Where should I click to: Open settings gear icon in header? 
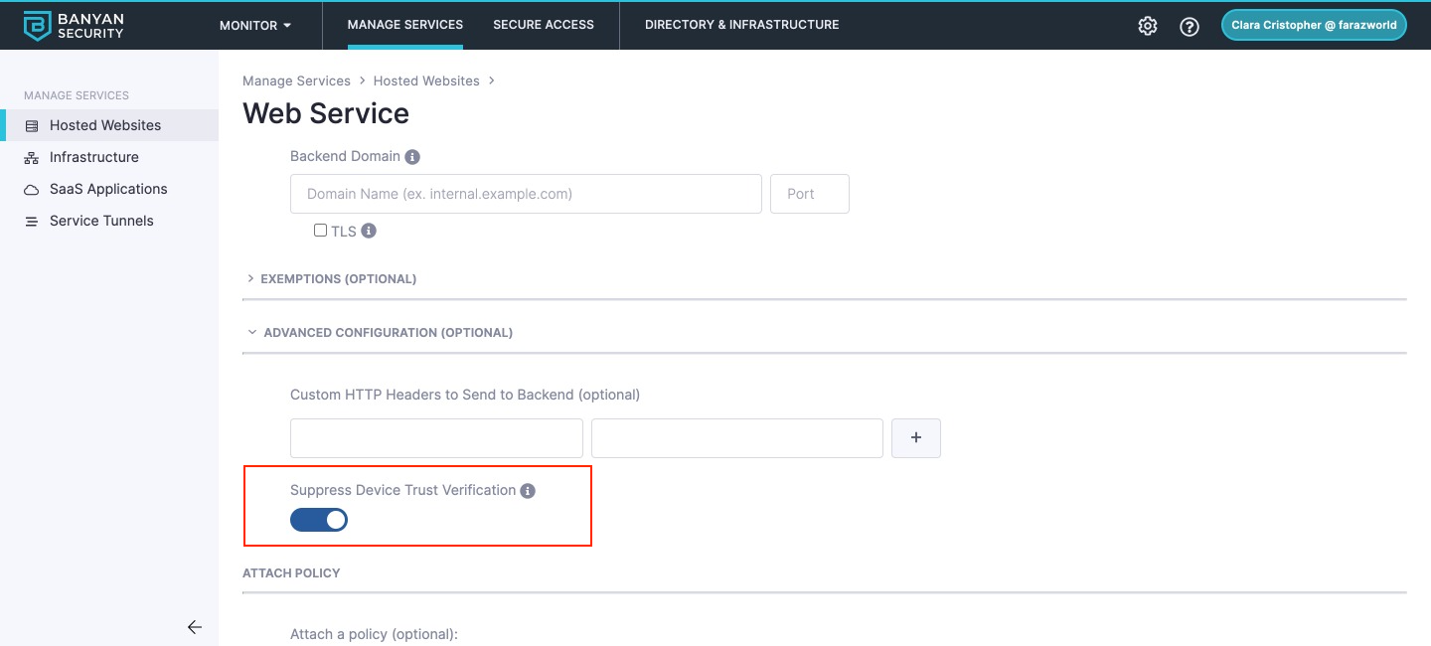(x=1148, y=26)
